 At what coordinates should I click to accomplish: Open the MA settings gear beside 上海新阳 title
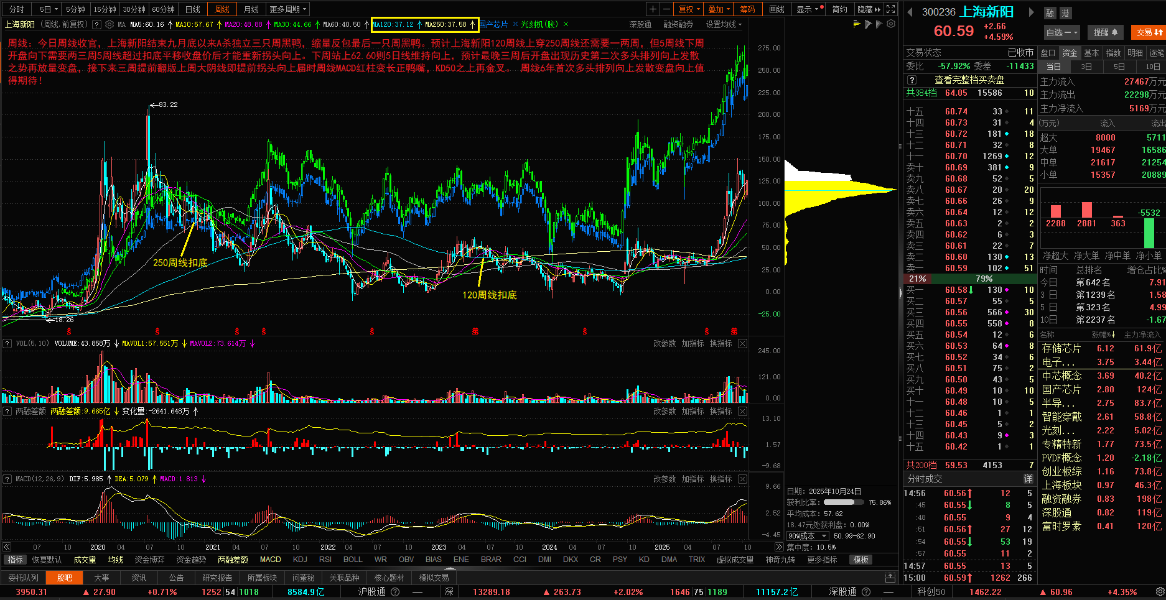[110, 25]
